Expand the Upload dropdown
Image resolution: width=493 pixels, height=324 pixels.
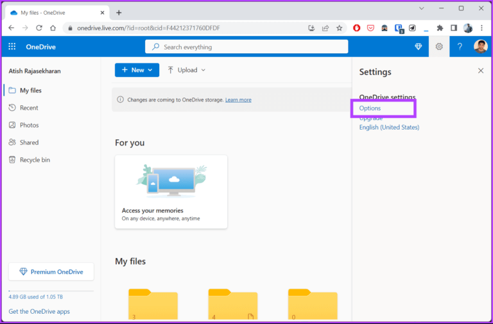(203, 70)
